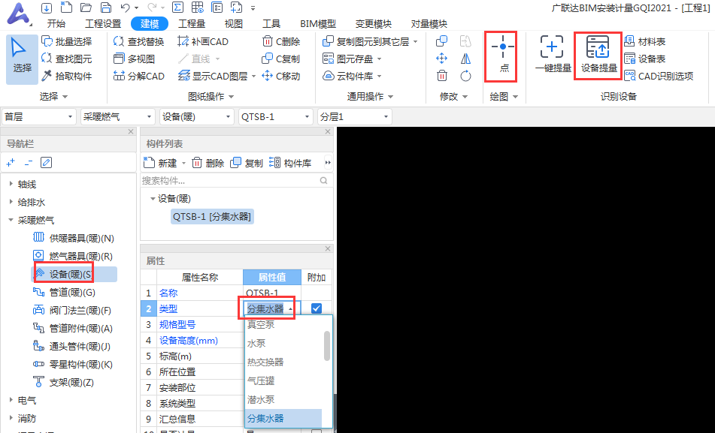Click the 搜索构件 search field
Screen dimensions: 715x433
236,181
